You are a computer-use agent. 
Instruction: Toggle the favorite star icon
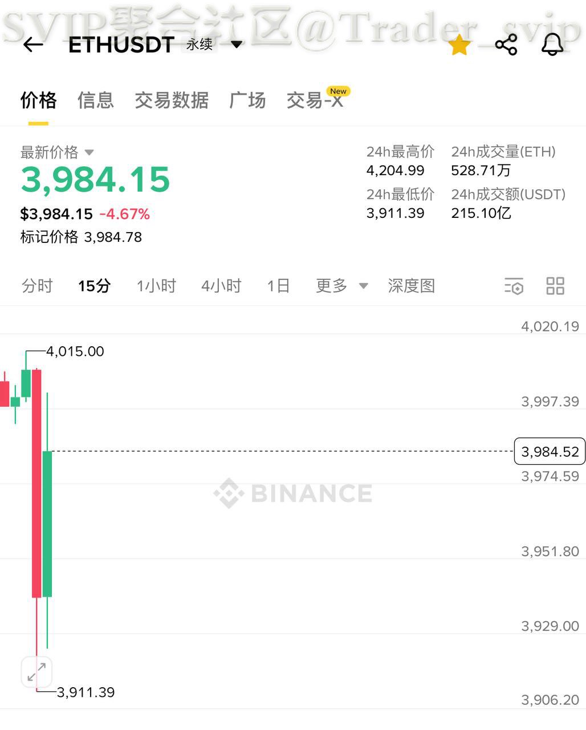click(459, 45)
